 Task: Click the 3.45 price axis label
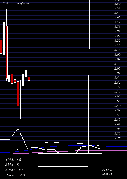(117, 17)
